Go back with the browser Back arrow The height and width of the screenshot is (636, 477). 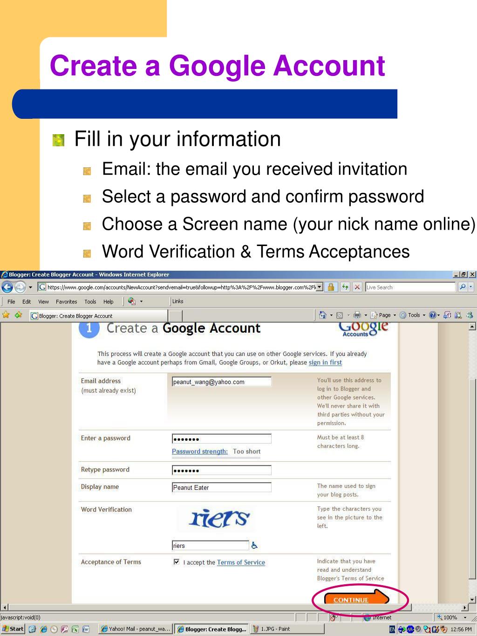[7, 287]
